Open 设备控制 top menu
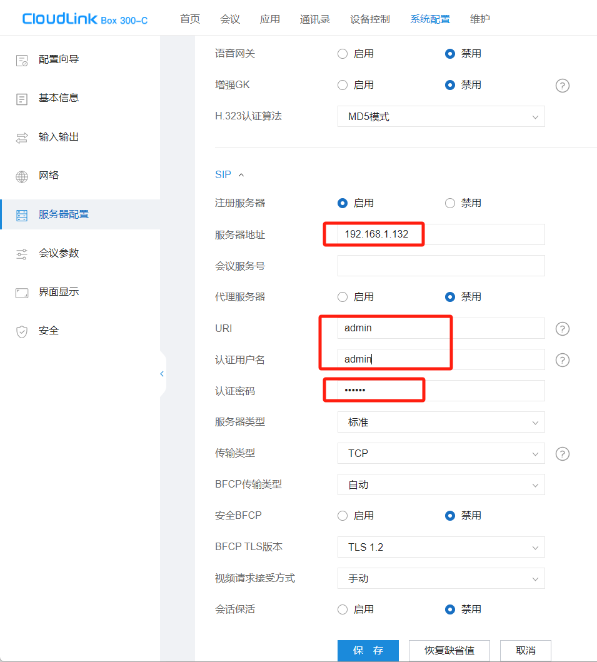Image resolution: width=597 pixels, height=662 pixels. point(370,19)
